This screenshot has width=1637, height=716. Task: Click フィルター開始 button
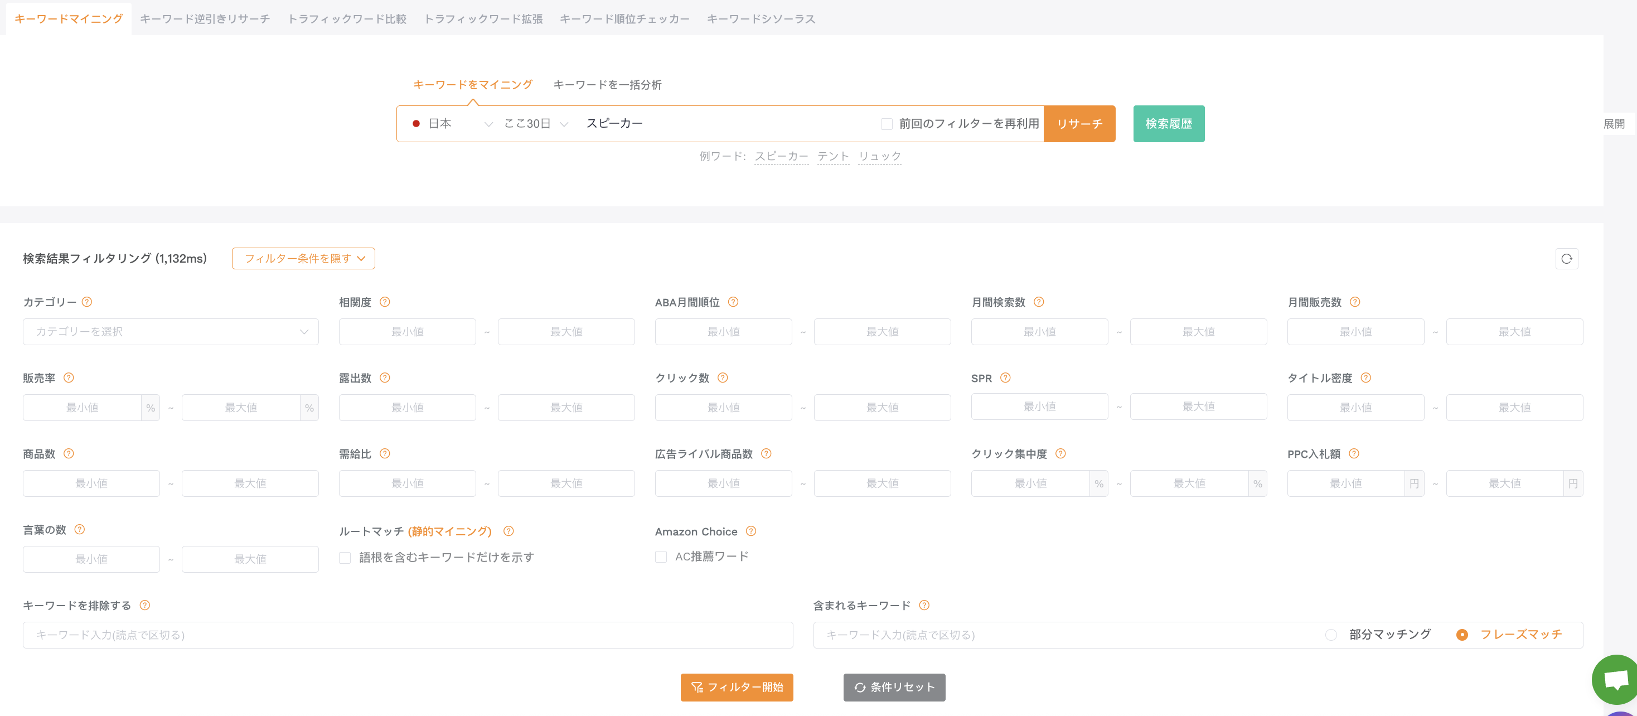click(737, 687)
